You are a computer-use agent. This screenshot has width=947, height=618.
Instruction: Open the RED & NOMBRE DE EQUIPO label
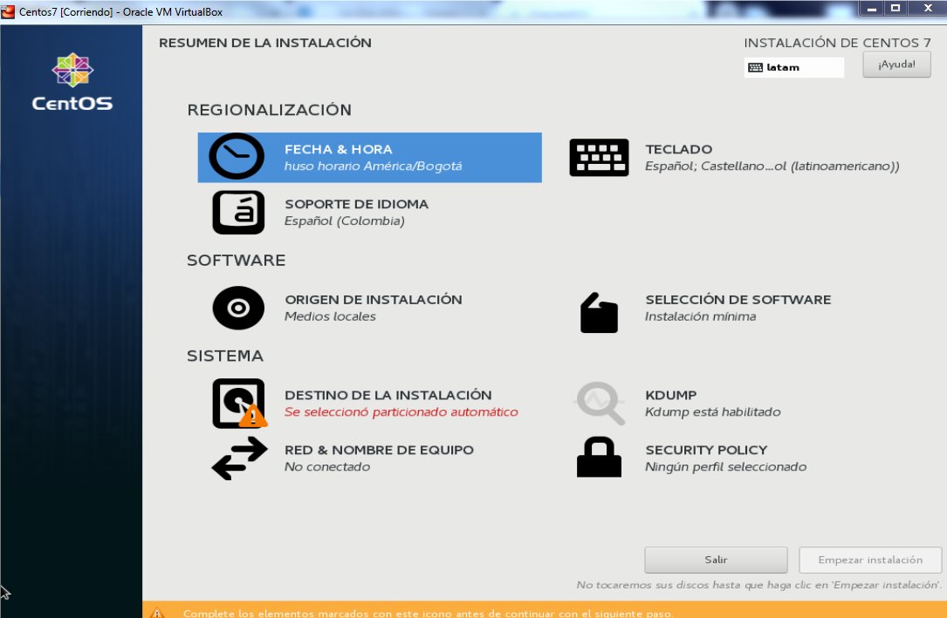point(379,450)
